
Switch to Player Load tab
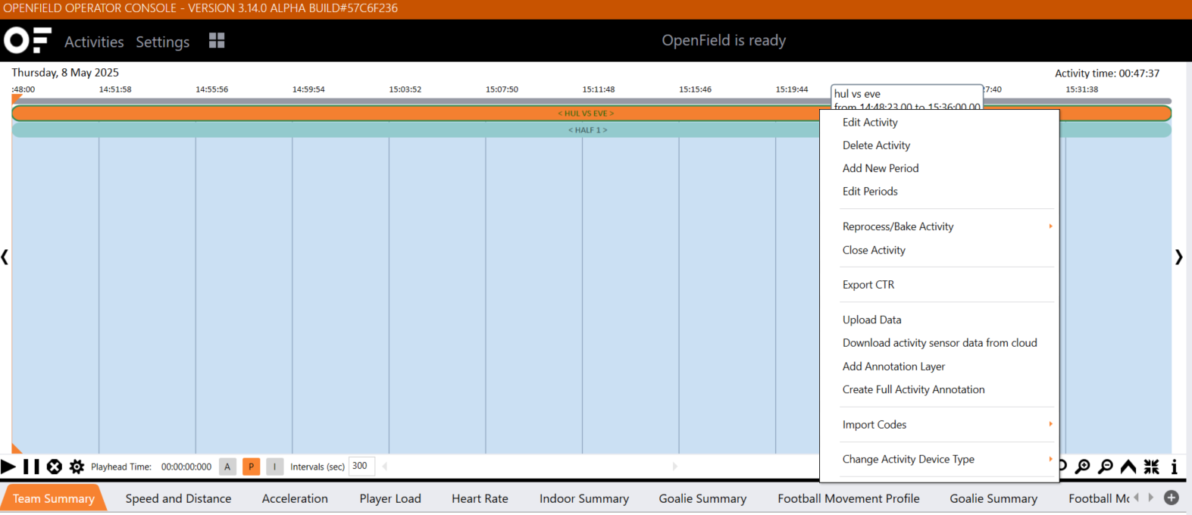click(x=390, y=498)
